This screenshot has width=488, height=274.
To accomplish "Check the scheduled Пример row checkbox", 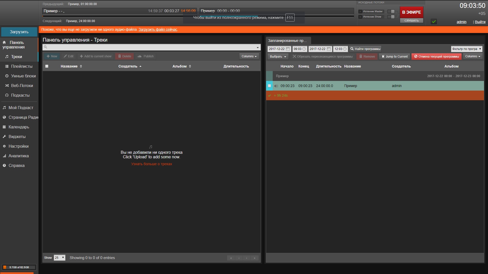I will pos(269,86).
